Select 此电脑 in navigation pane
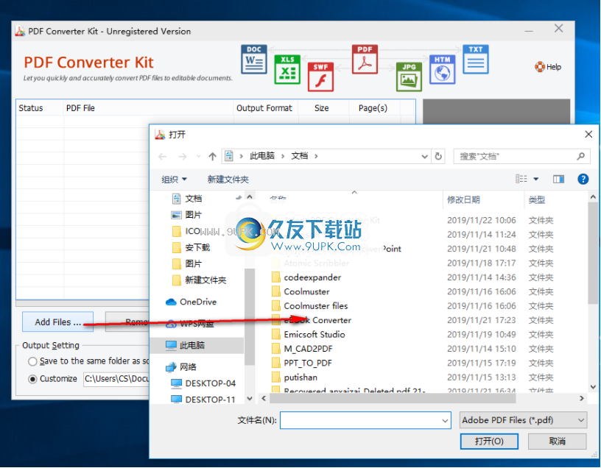Image resolution: width=601 pixels, height=468 pixels. pyautogui.click(x=192, y=345)
